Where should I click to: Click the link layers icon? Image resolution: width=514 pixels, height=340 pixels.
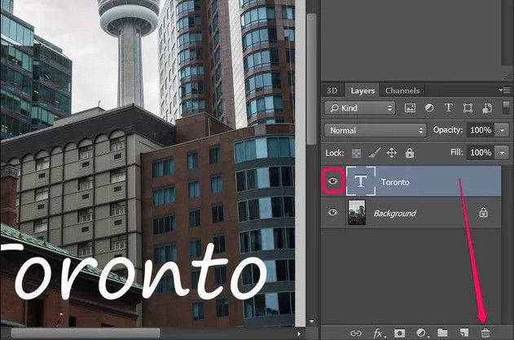click(x=356, y=333)
